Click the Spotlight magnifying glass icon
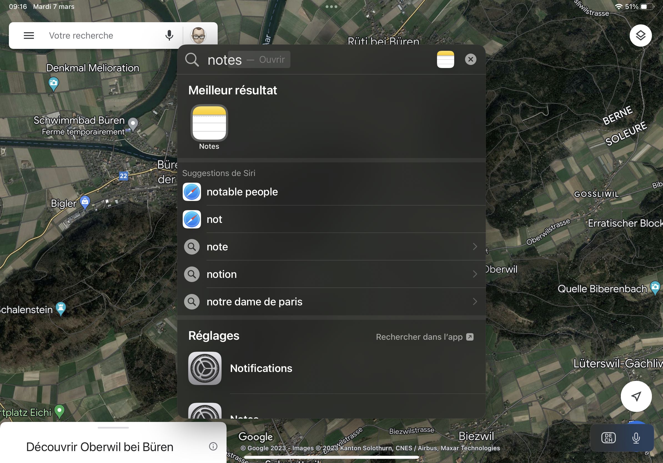This screenshot has width=663, height=463. (192, 60)
